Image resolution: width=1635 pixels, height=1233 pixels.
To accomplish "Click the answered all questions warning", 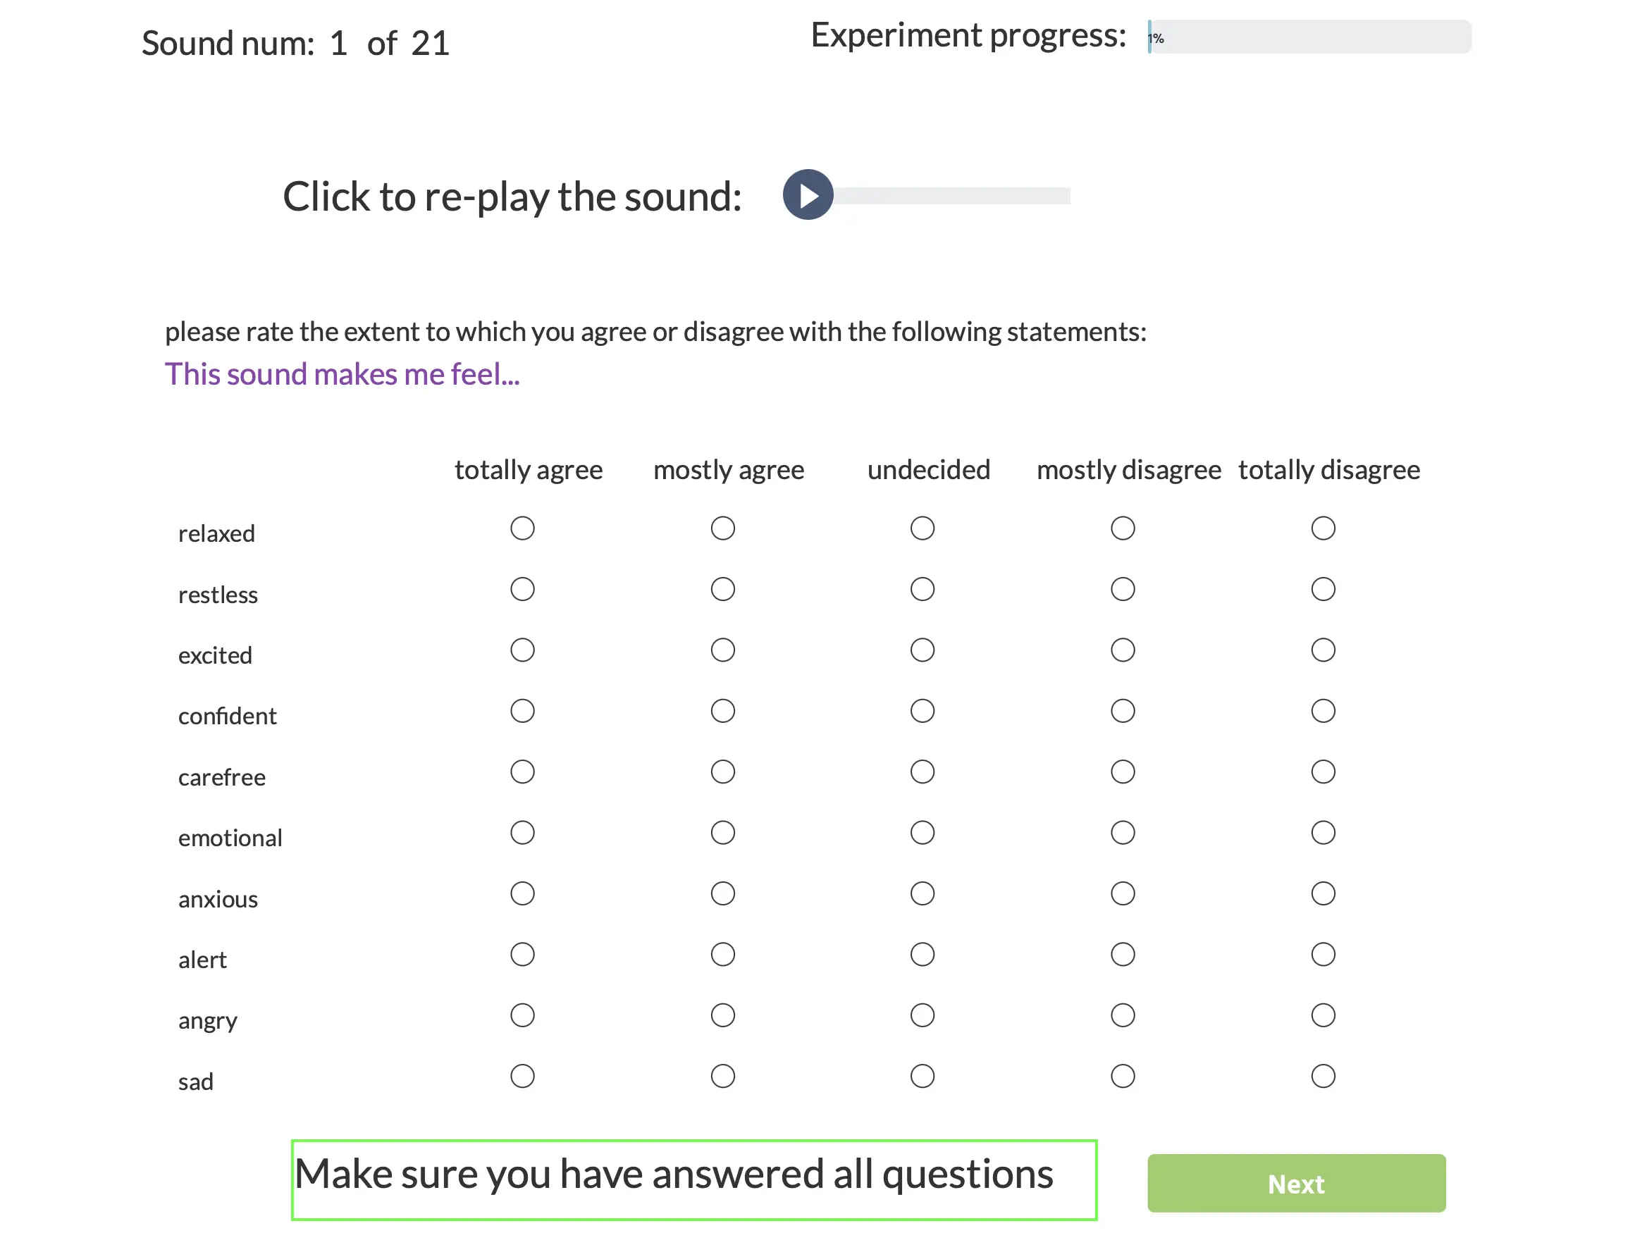I will pyautogui.click(x=693, y=1179).
